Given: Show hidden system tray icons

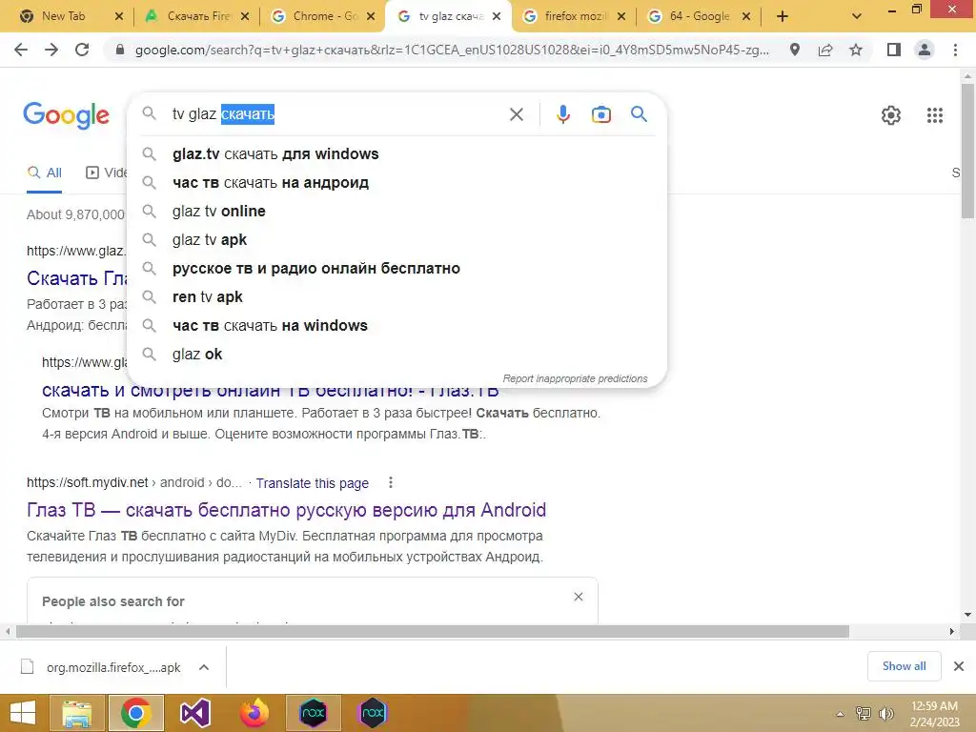Looking at the screenshot, I should [x=841, y=713].
